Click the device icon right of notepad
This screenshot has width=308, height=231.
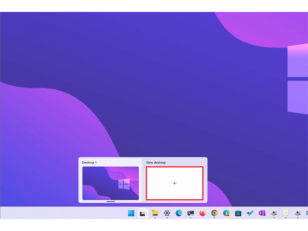click(x=298, y=213)
